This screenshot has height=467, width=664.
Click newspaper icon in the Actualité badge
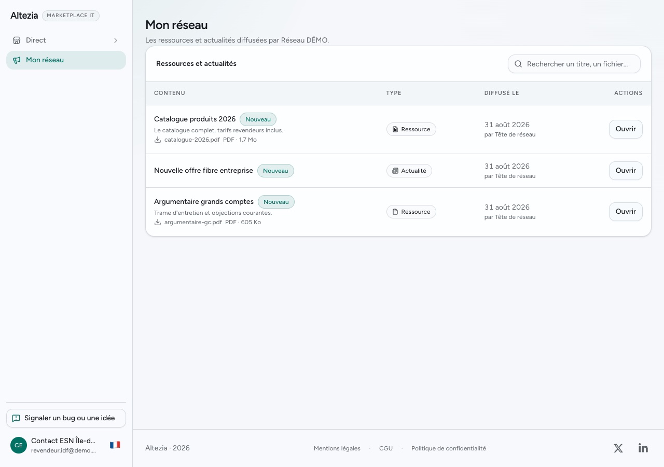395,171
